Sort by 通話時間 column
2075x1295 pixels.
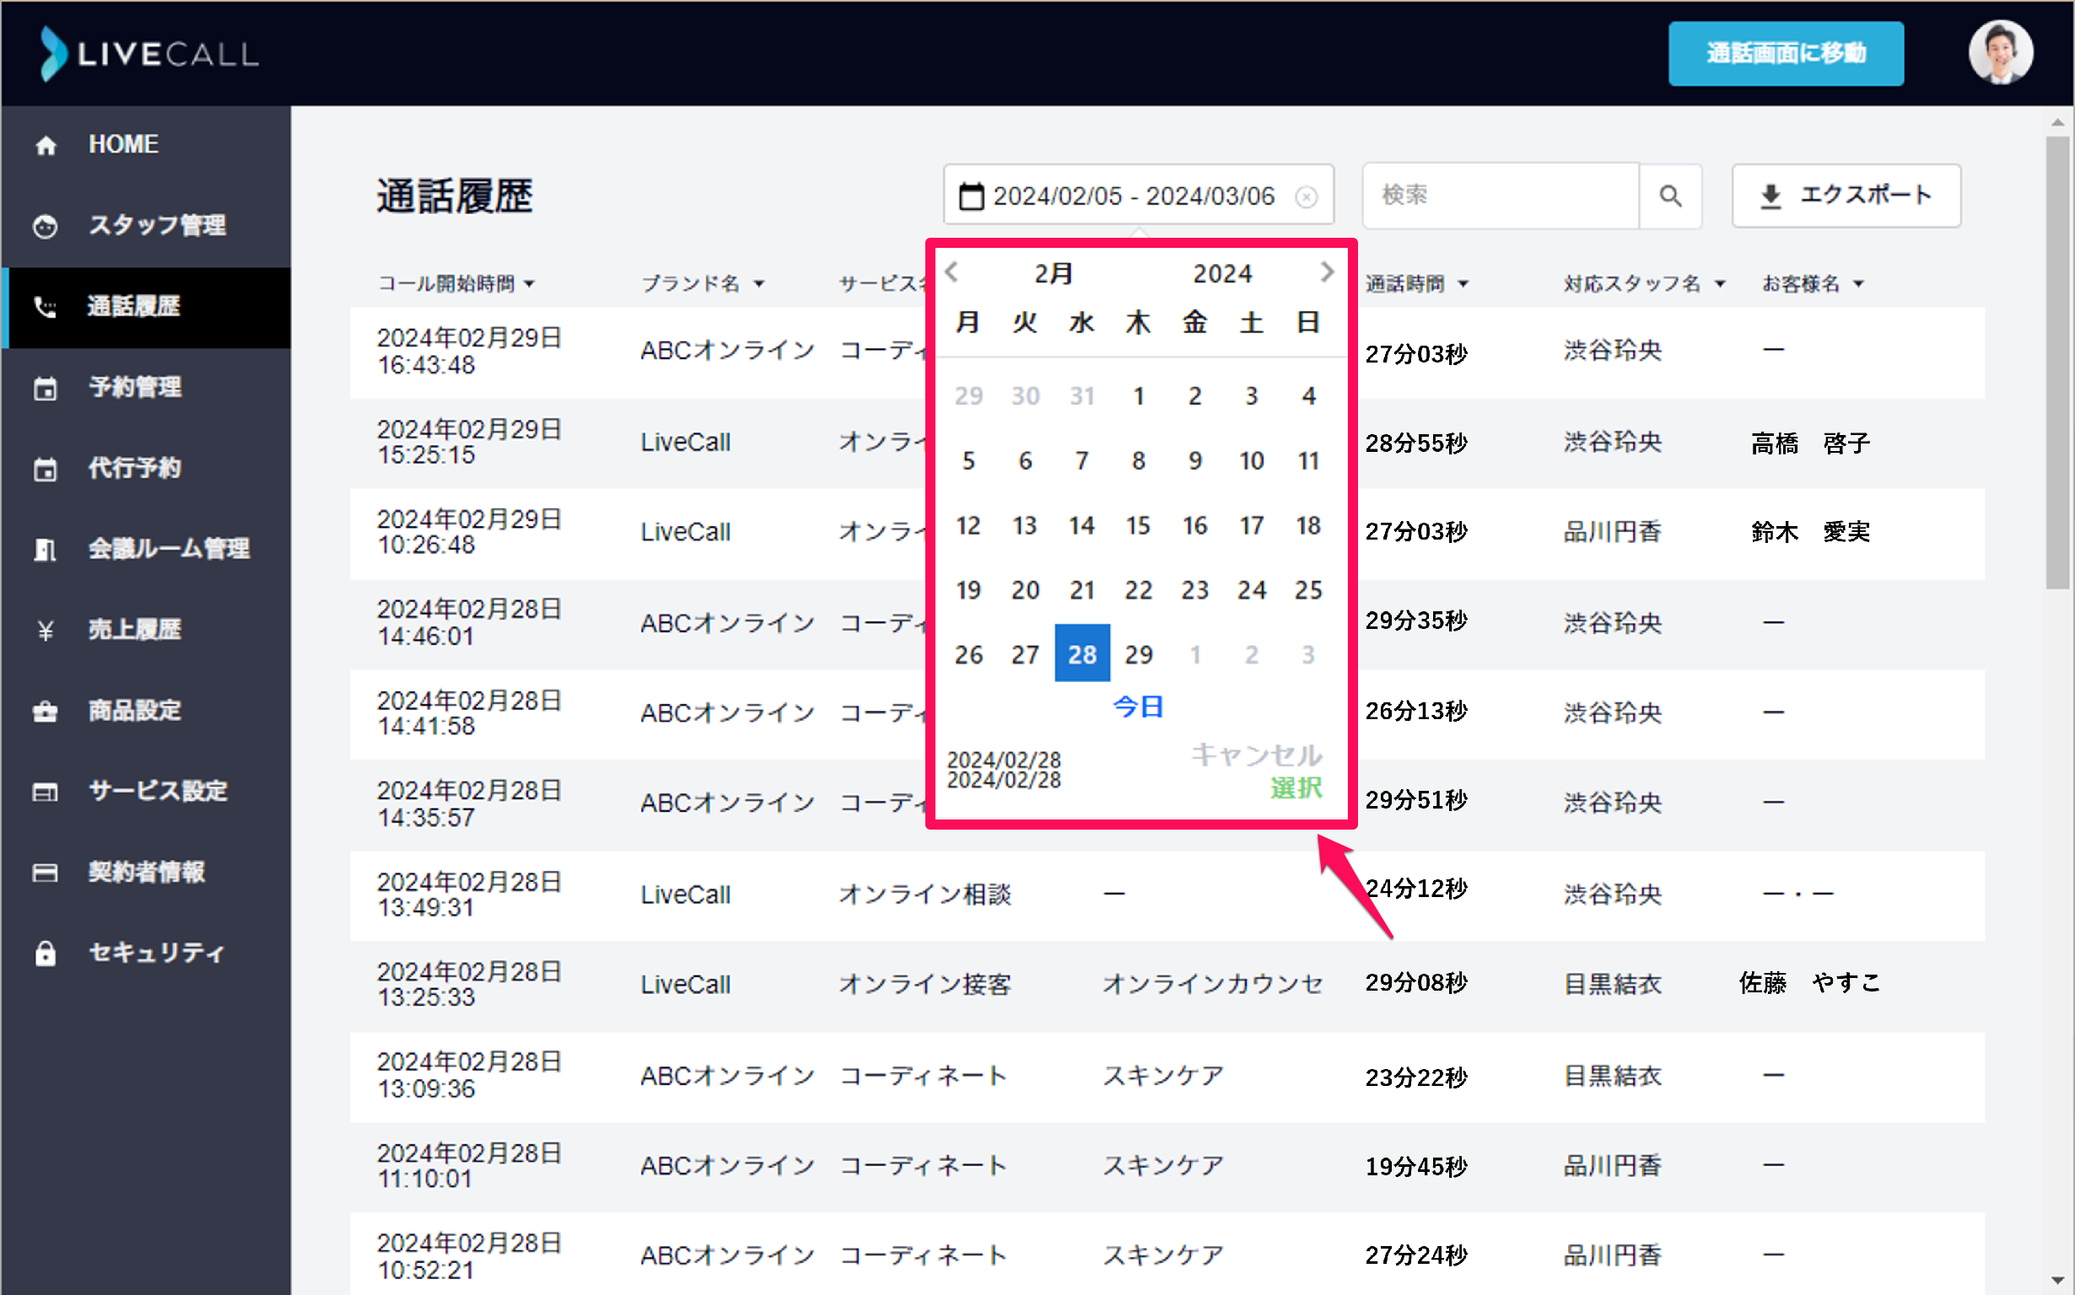[x=1417, y=283]
